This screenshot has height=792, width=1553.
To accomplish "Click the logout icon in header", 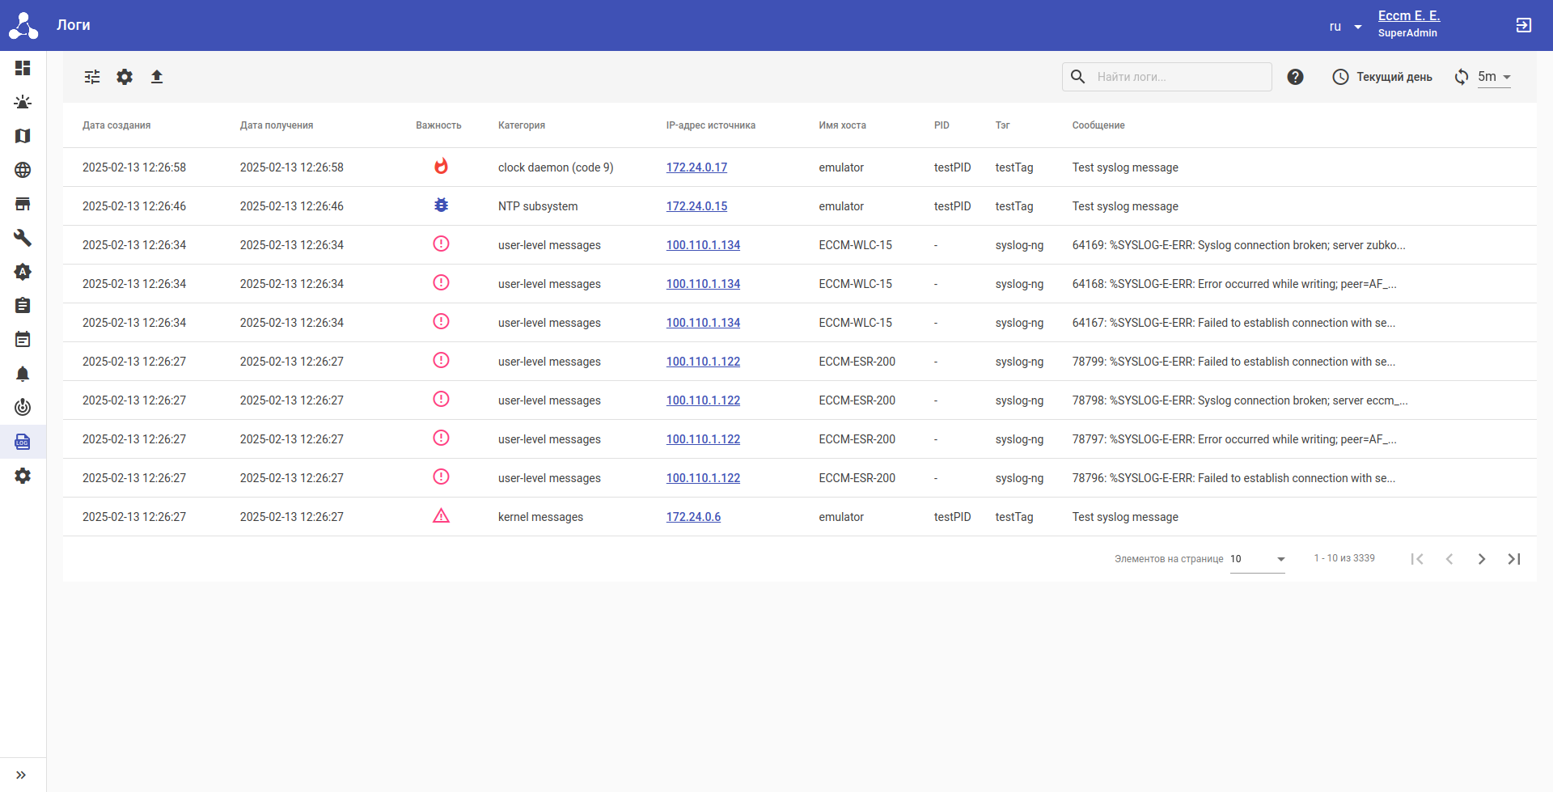I will pyautogui.click(x=1523, y=25).
